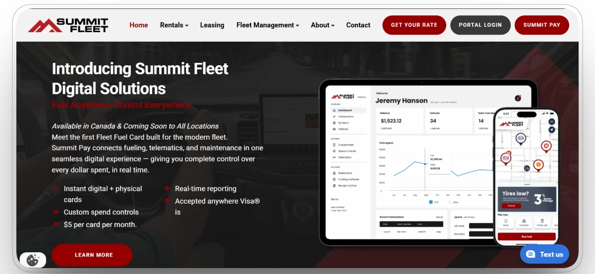Expand the Rentals dropdown menu

[174, 25]
